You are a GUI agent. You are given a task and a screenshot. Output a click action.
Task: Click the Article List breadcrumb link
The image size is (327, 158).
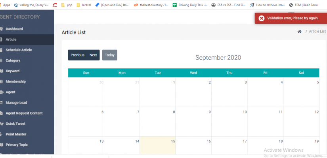tap(317, 32)
